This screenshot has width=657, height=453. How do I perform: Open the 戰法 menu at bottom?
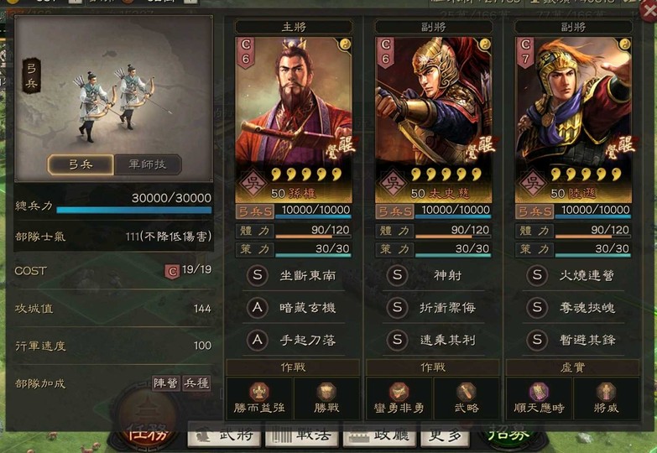302,435
